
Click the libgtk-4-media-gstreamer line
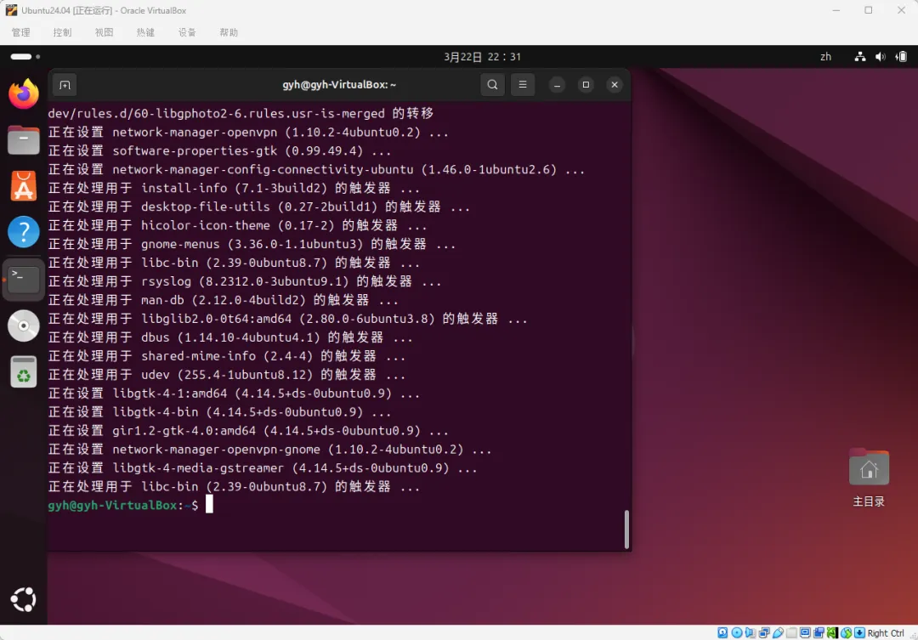(263, 468)
